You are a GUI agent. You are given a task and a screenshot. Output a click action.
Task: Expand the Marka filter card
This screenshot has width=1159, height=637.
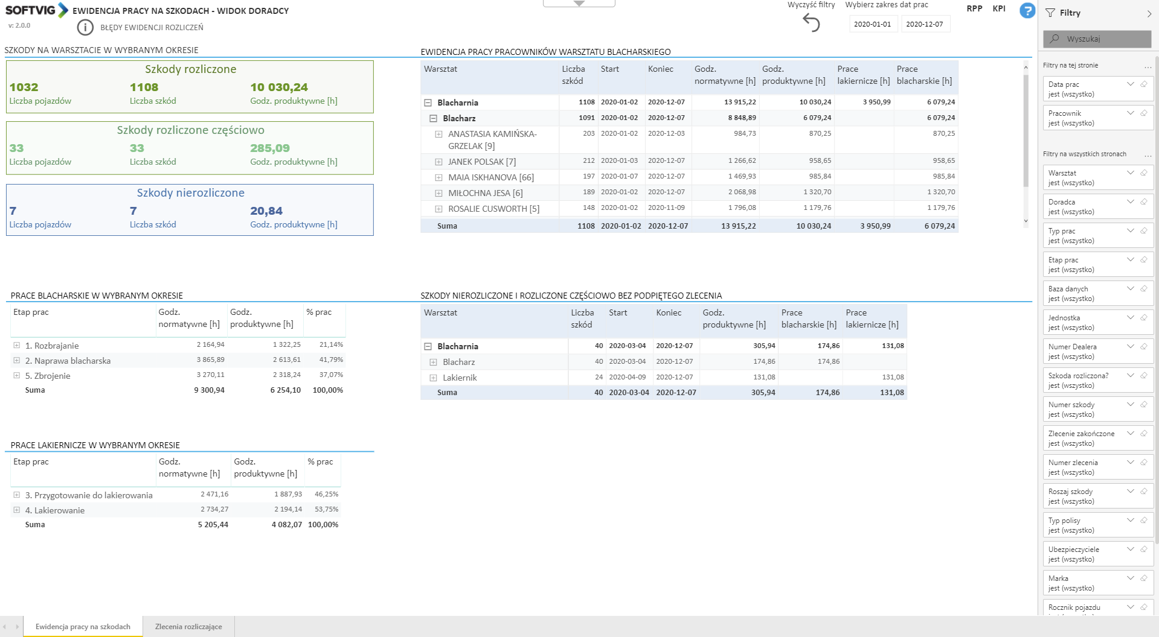point(1130,578)
